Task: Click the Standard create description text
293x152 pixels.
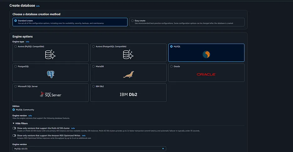Action: tap(61, 23)
